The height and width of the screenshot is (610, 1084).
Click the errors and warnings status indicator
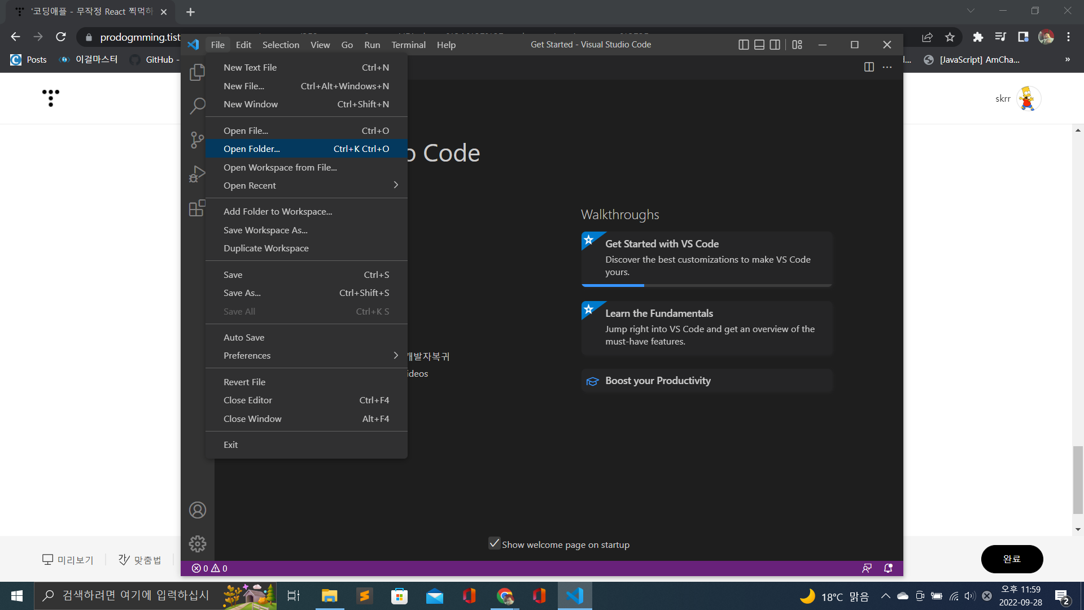click(x=209, y=568)
